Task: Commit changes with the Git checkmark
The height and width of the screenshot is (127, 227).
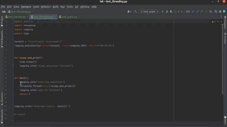Action: click(x=197, y=12)
